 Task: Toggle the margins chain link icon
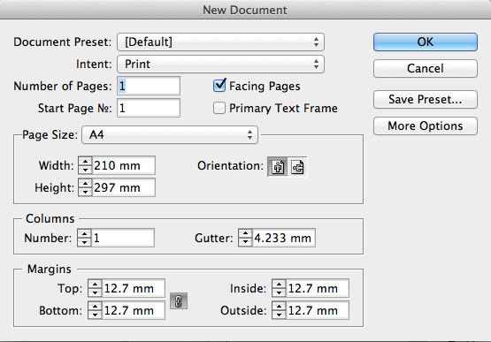pyautogui.click(x=179, y=301)
